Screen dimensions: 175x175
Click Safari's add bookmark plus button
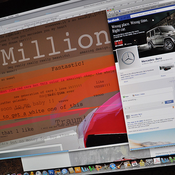click(117, 12)
